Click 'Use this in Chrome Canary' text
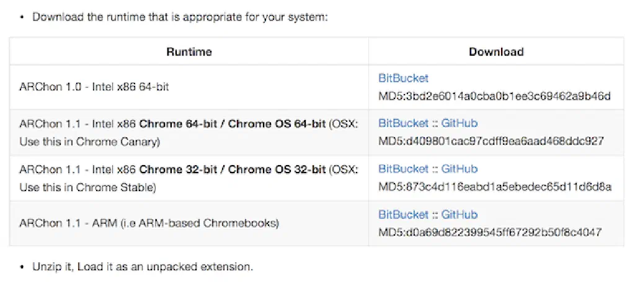Viewport: 635px width, 282px height. click(x=89, y=142)
